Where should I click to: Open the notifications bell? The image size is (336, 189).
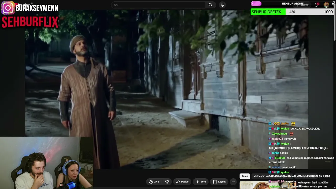tap(316, 5)
